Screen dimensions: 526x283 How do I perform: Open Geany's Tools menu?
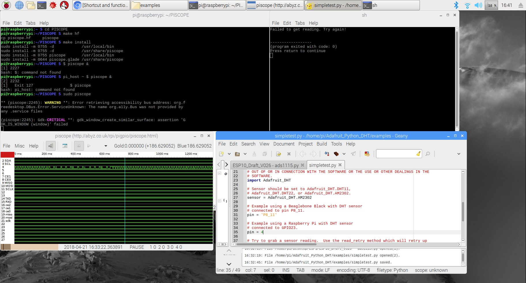(x=336, y=144)
